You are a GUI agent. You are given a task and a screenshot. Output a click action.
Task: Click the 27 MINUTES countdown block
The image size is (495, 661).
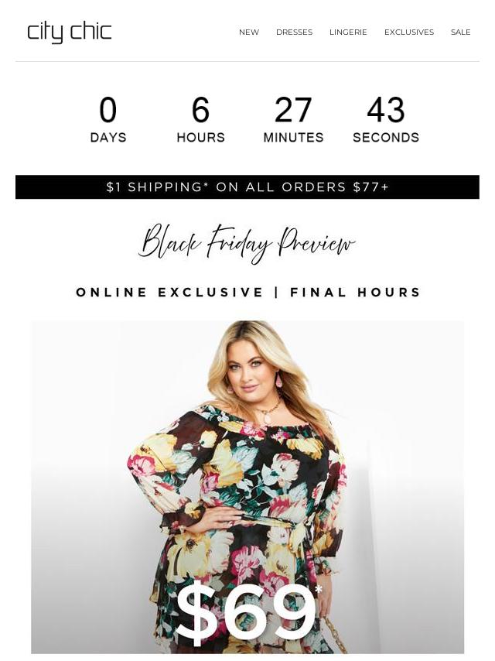[x=293, y=120]
